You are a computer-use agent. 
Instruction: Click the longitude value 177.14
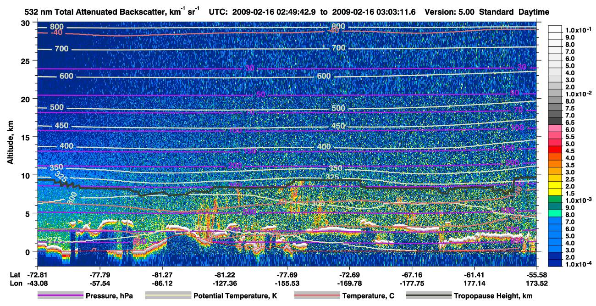pyautogui.click(x=474, y=284)
